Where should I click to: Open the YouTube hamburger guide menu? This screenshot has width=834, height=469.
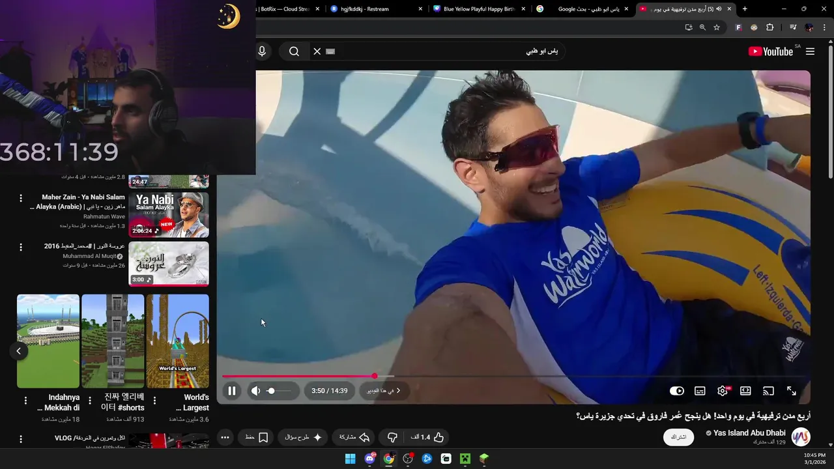coord(810,51)
